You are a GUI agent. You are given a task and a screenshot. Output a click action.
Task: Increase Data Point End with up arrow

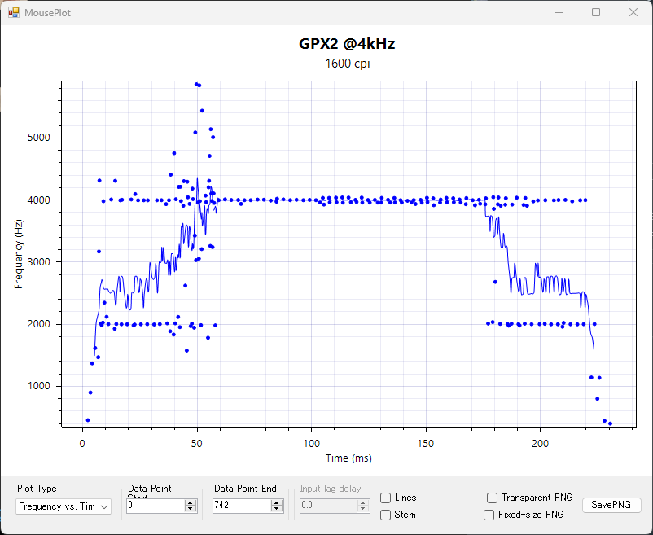tap(277, 503)
